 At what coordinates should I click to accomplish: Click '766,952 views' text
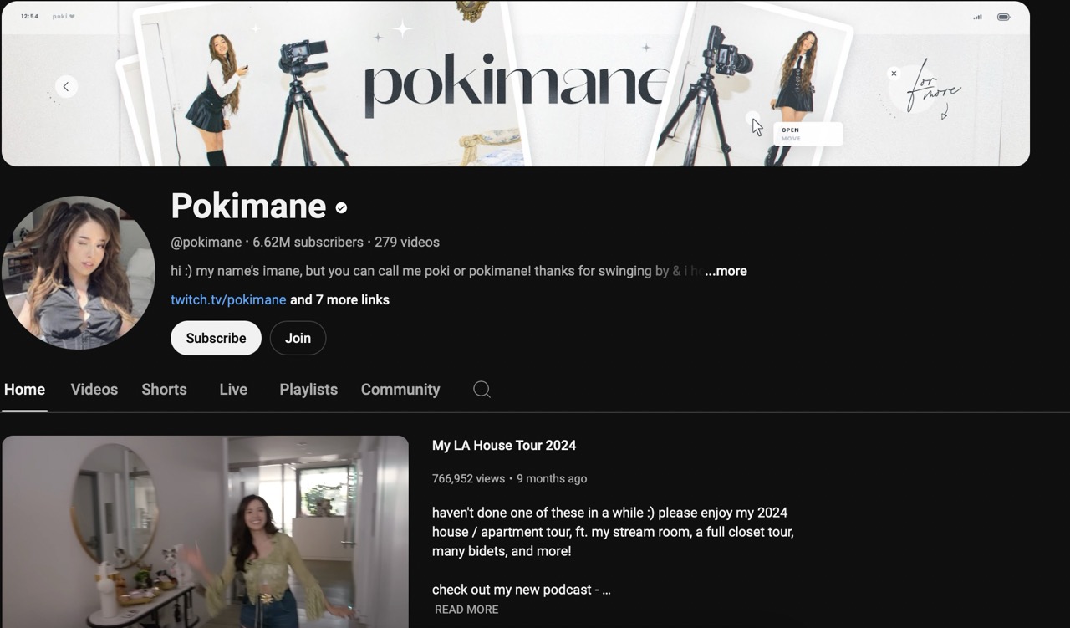coord(468,478)
